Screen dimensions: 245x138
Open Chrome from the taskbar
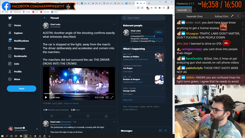(26, 136)
